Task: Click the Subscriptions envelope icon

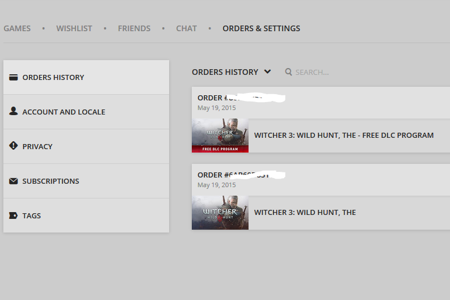Action: coord(13,181)
